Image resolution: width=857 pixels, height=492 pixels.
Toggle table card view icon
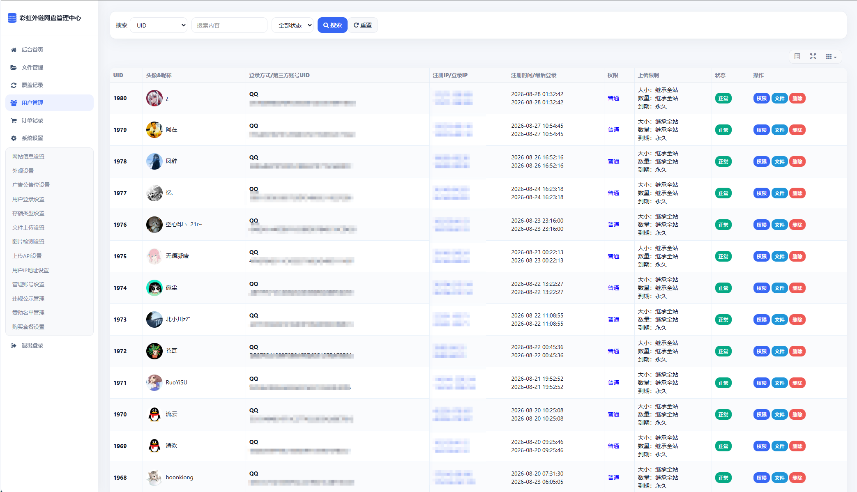[x=797, y=57]
